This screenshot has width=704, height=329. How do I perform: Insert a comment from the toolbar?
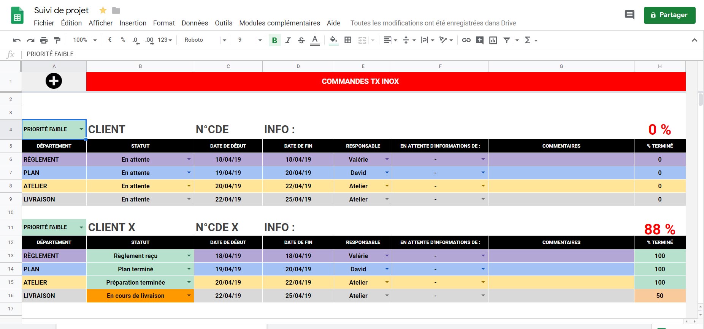point(480,40)
